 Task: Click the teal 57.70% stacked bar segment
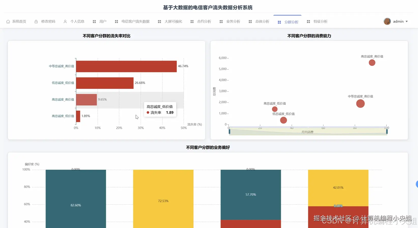[x=251, y=195]
